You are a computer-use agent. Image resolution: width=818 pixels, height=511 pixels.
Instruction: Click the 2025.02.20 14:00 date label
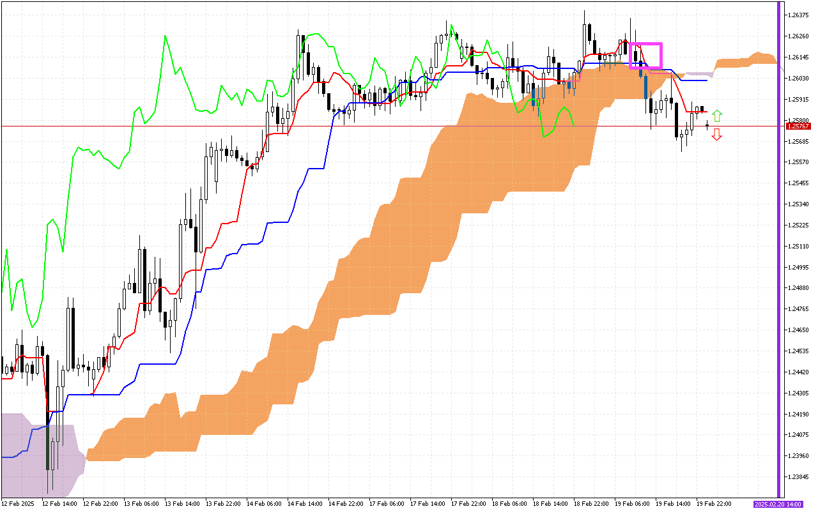(x=778, y=504)
